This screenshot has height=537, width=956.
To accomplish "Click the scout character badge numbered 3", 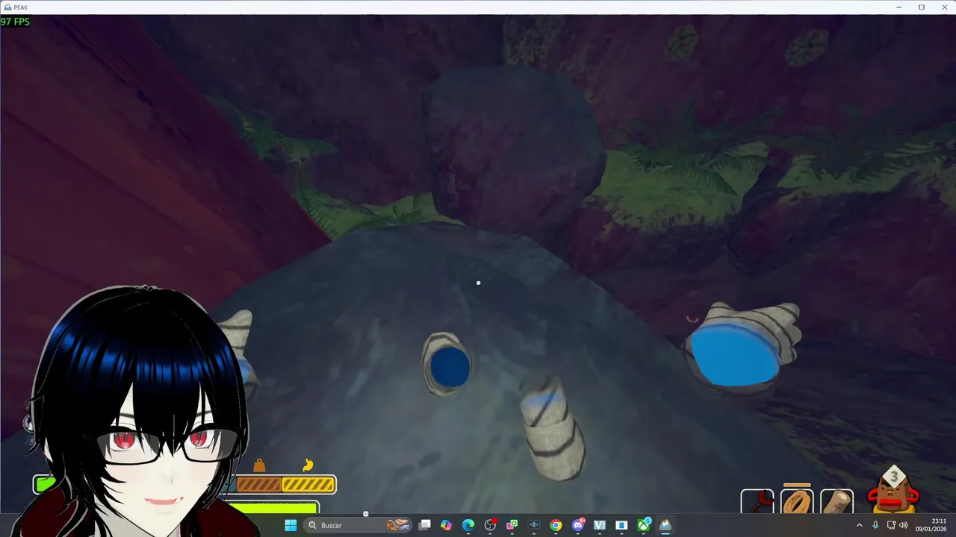I will point(893,489).
